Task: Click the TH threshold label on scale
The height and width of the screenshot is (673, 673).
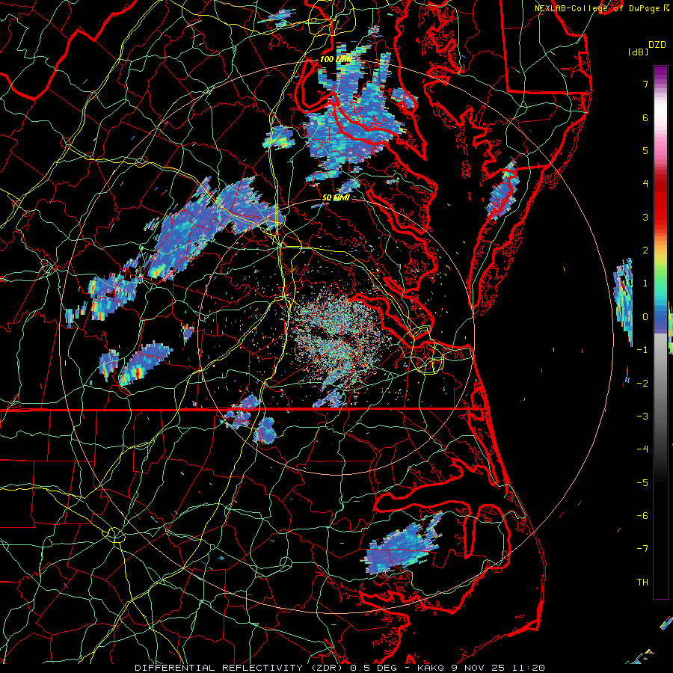Action: [x=642, y=583]
